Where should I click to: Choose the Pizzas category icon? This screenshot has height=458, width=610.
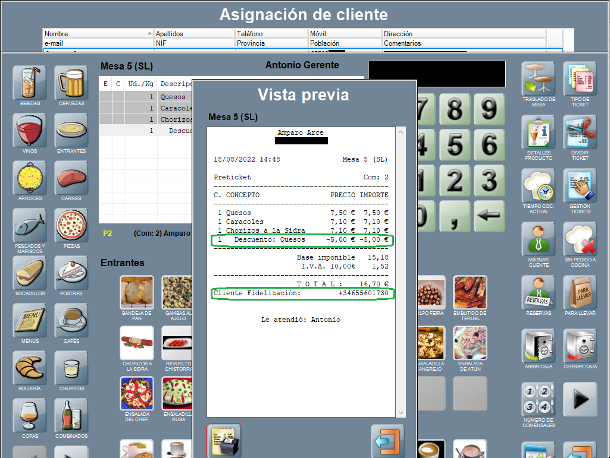click(x=71, y=225)
